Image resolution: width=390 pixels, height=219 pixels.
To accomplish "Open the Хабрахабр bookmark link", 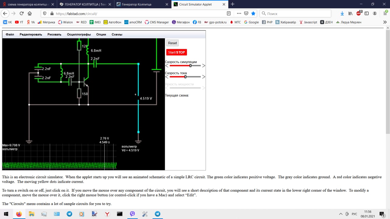I will pyautogui.click(x=286, y=22).
